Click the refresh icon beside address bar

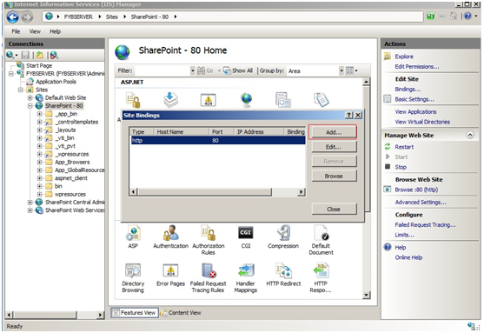430,16
